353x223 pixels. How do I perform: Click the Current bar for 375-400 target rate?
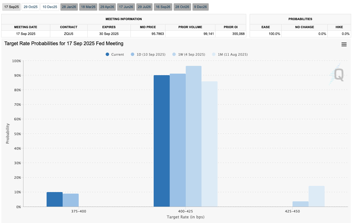pyautogui.click(x=55, y=199)
